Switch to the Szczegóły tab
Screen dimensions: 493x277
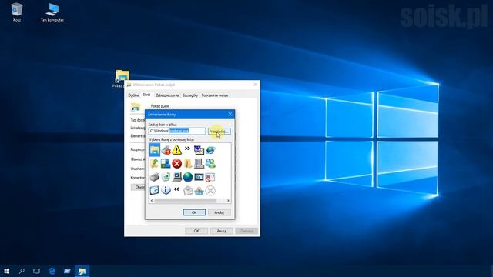pyautogui.click(x=190, y=95)
